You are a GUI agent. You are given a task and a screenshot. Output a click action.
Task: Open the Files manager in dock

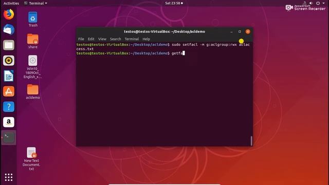9,45
